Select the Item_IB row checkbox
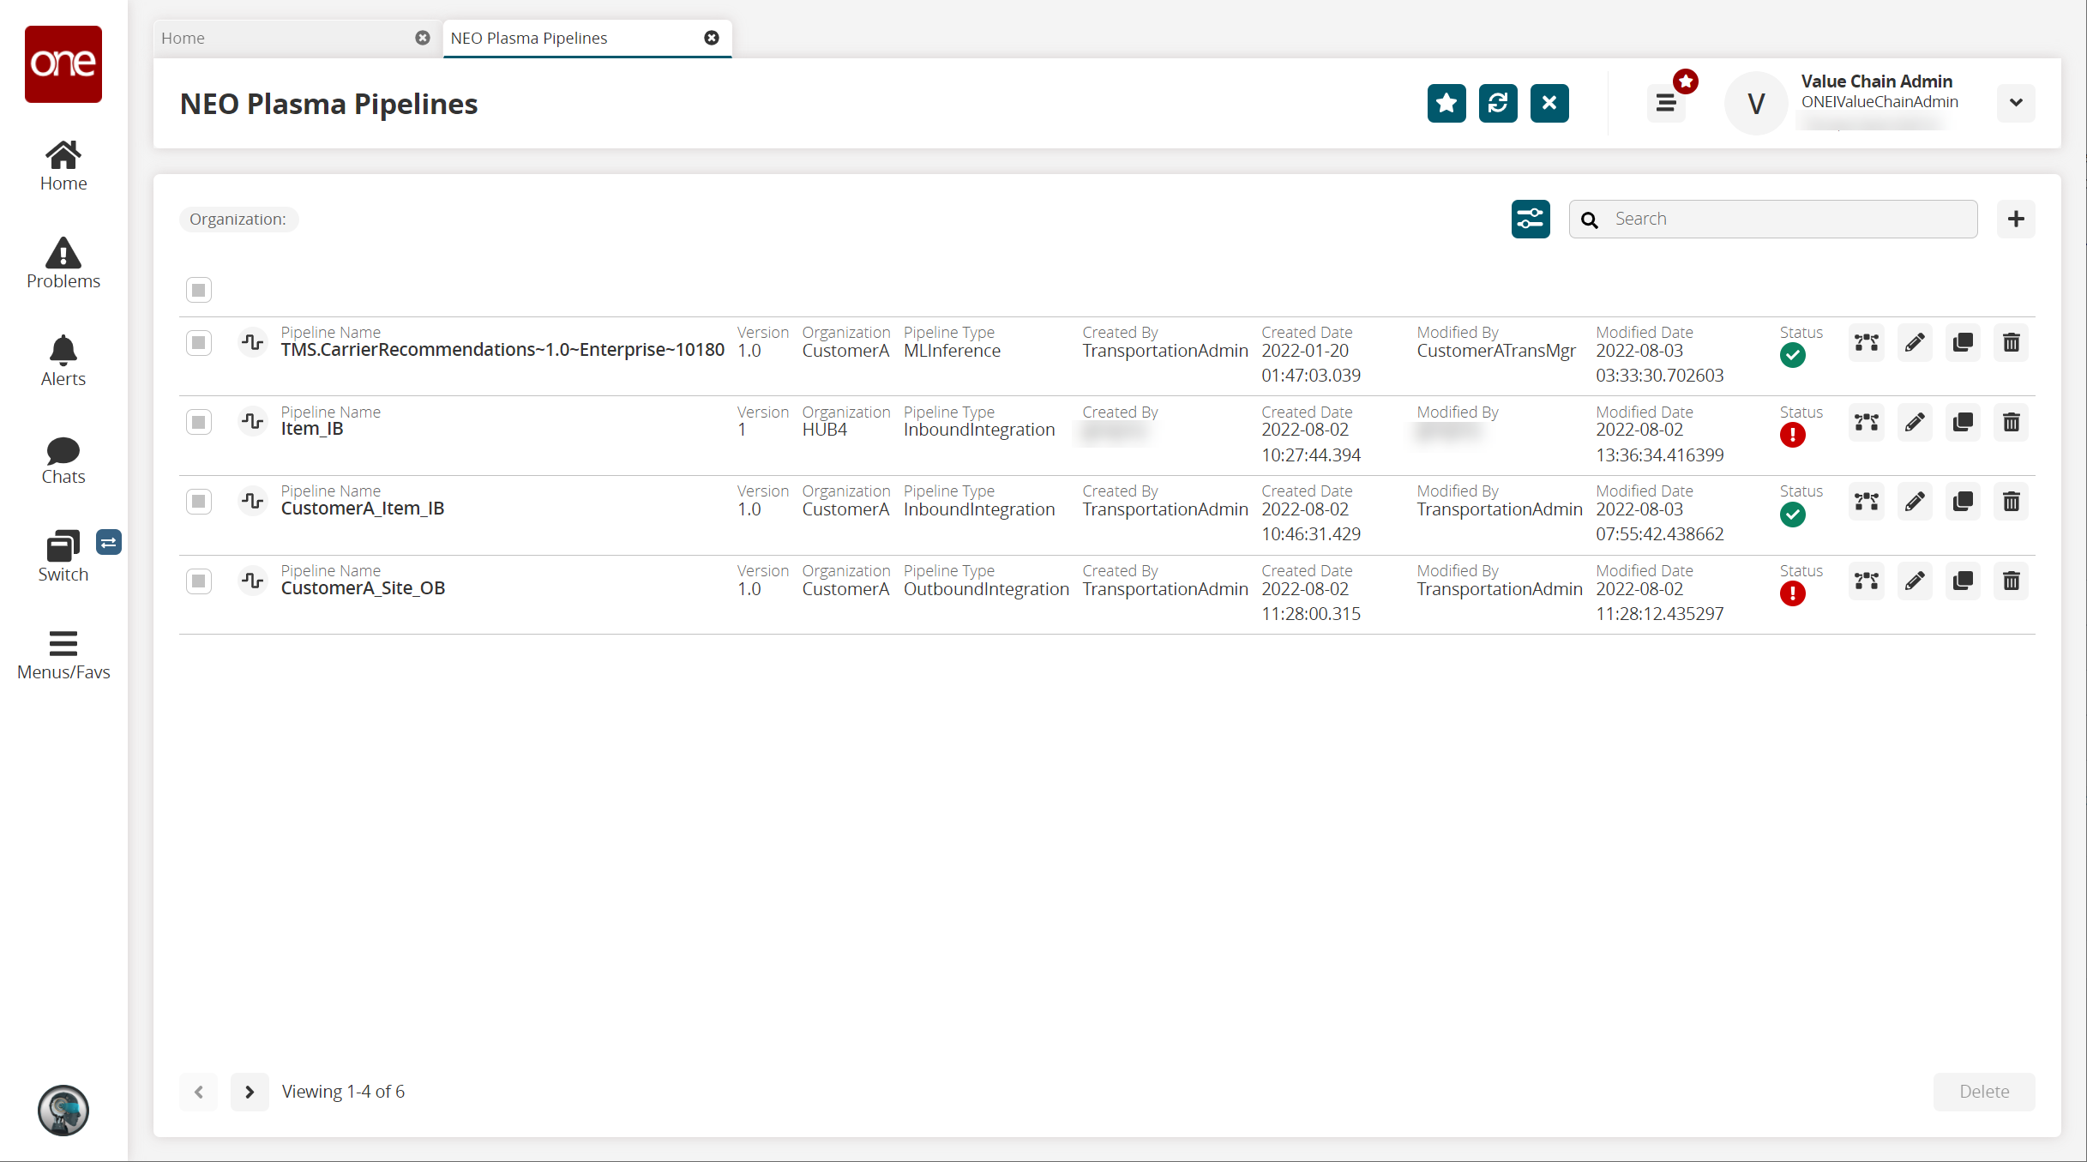The height and width of the screenshot is (1162, 2087). tap(199, 423)
